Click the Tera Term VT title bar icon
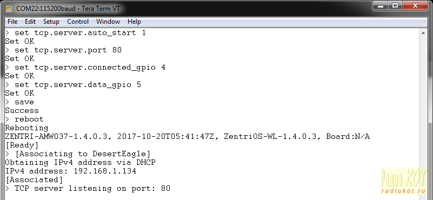The image size is (433, 200). coord(9,8)
